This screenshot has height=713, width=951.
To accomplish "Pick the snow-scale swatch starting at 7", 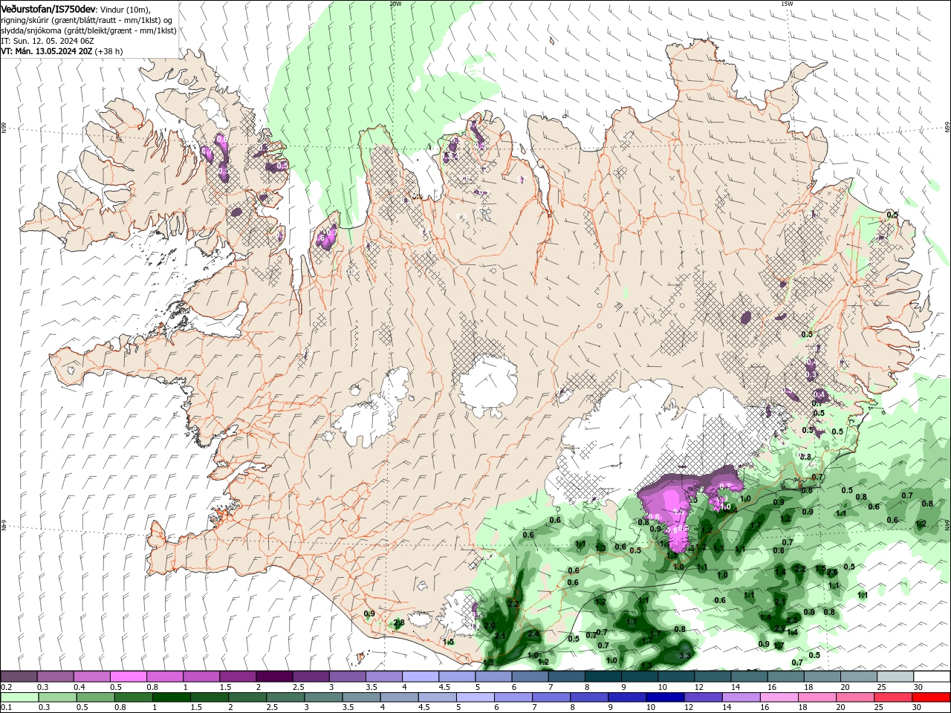I will pyautogui.click(x=566, y=677).
